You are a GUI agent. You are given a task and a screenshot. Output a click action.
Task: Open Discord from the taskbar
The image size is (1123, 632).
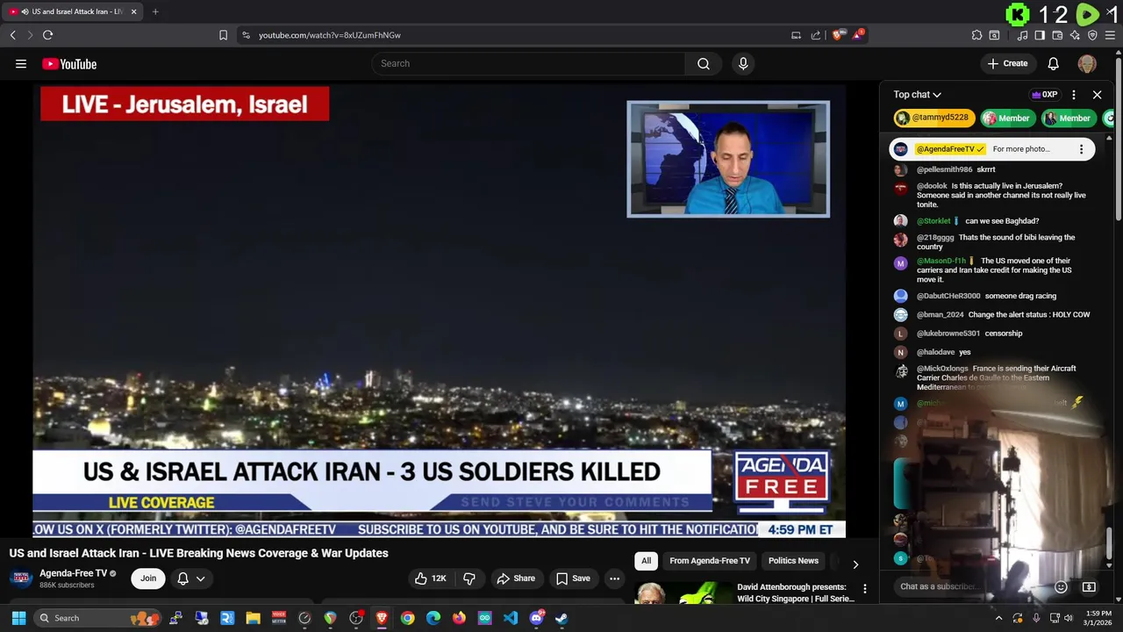[x=536, y=618]
